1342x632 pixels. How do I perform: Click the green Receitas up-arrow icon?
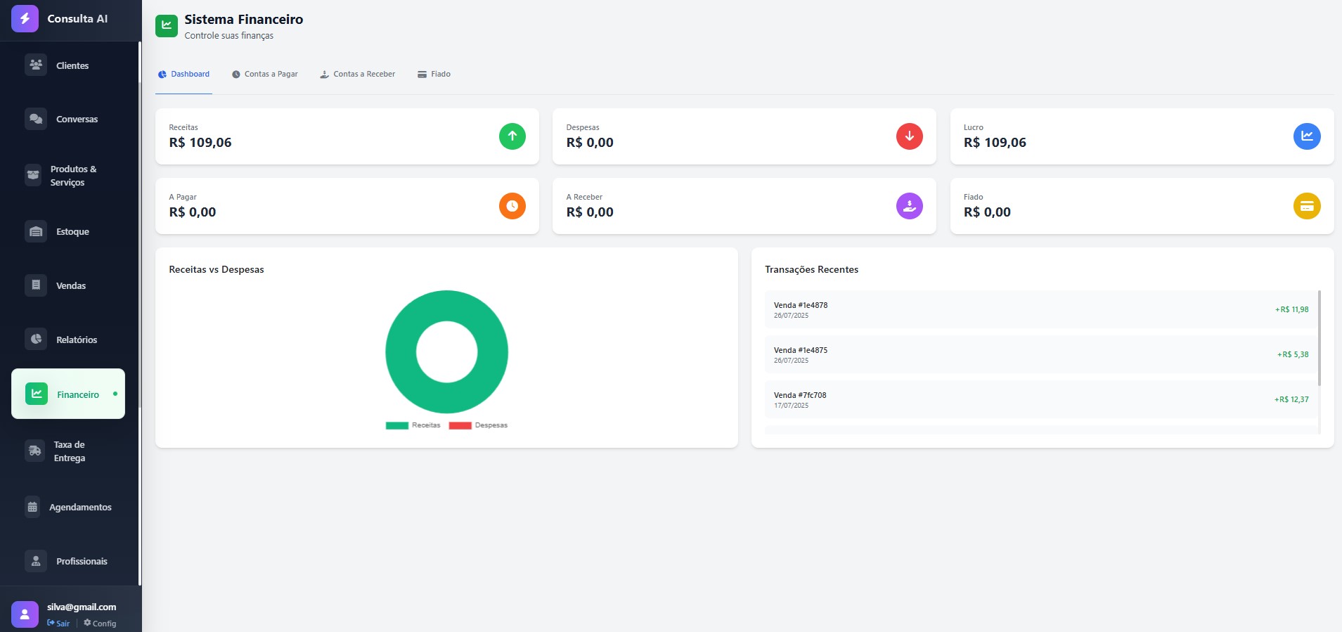(x=512, y=136)
